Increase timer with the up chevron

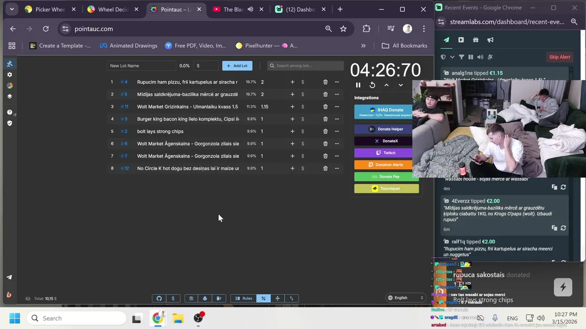point(386,85)
